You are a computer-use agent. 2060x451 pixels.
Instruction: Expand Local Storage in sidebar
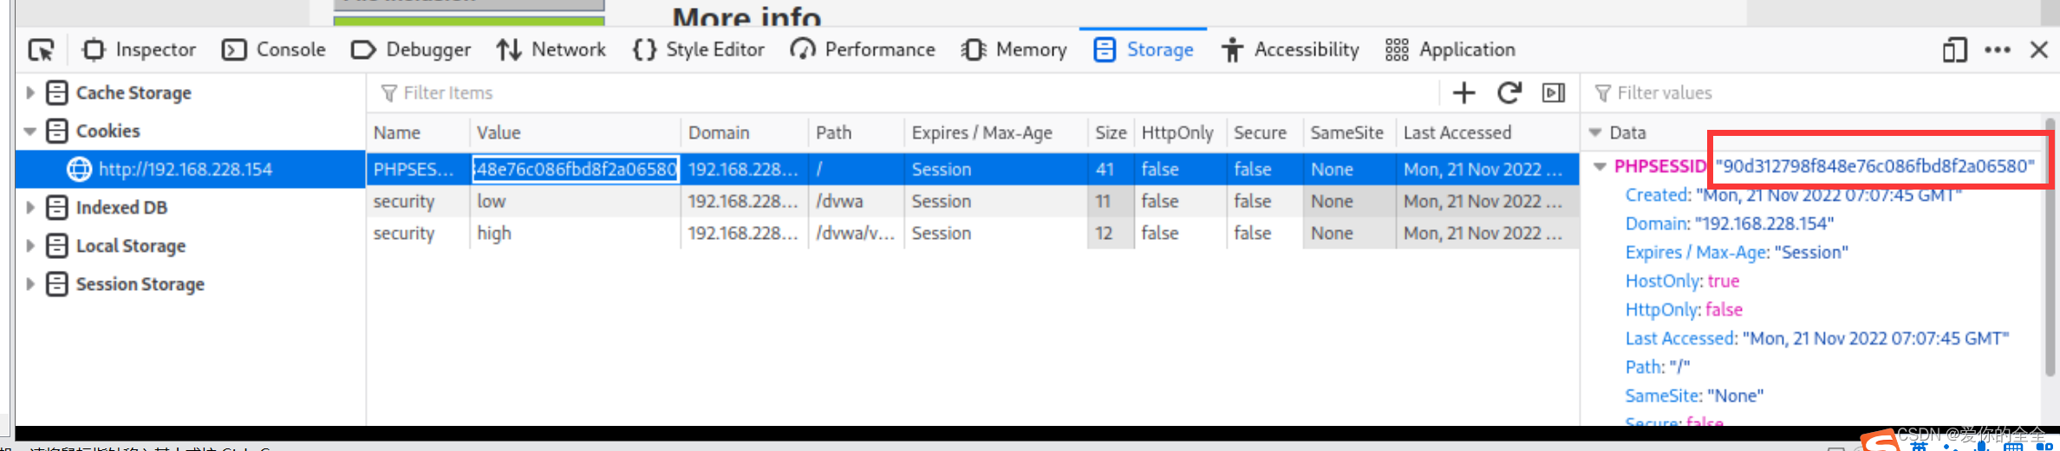[x=30, y=246]
